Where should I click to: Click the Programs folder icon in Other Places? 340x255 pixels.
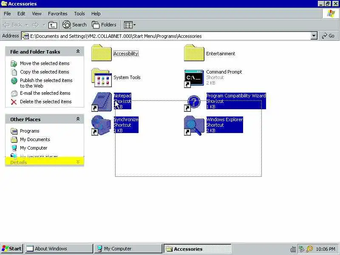(14, 131)
